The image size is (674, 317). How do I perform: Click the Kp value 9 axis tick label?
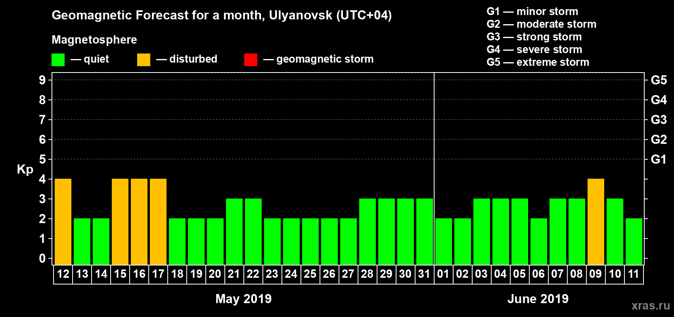(x=42, y=80)
